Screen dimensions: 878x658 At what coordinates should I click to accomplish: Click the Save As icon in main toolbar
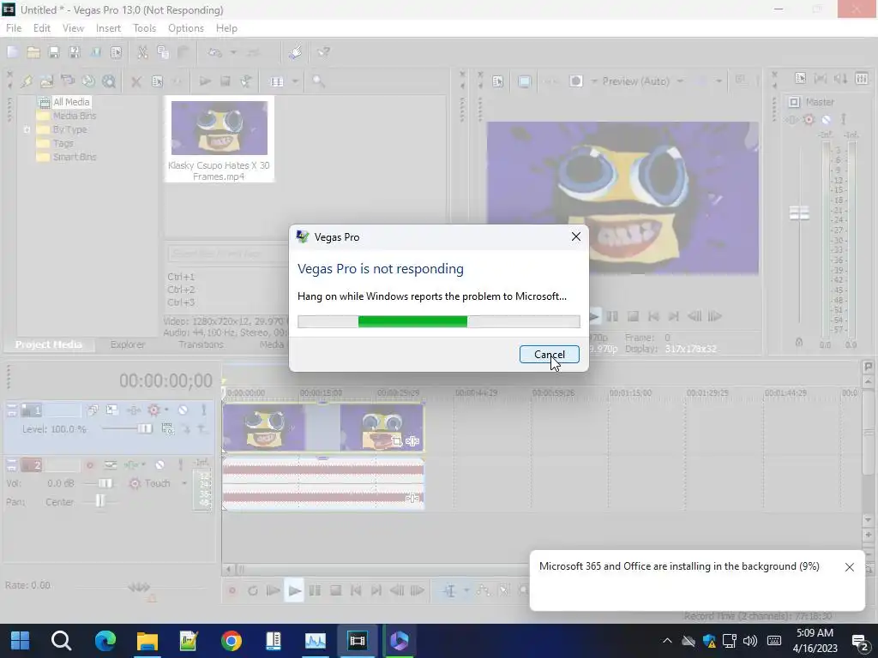pyautogui.click(x=74, y=52)
